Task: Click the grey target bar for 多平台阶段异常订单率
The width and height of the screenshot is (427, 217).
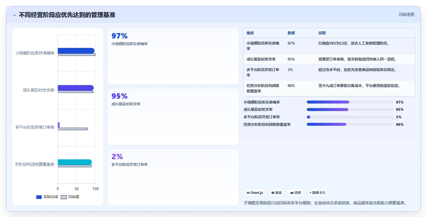Action: click(73, 129)
